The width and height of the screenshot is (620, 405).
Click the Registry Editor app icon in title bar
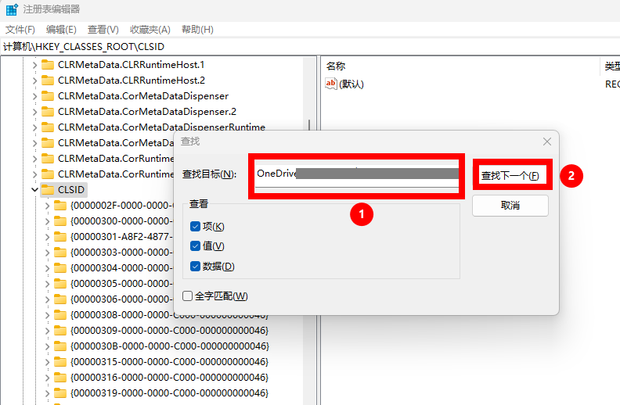tap(12, 9)
